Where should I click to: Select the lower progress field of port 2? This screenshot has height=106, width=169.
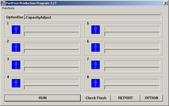(52, 51)
